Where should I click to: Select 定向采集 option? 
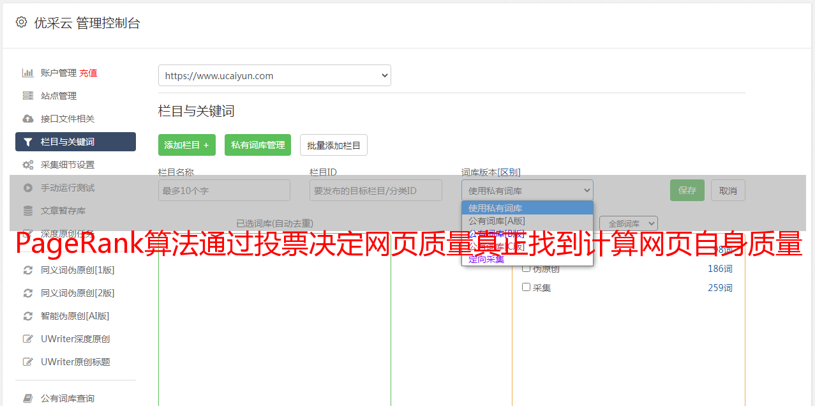pyautogui.click(x=527, y=259)
